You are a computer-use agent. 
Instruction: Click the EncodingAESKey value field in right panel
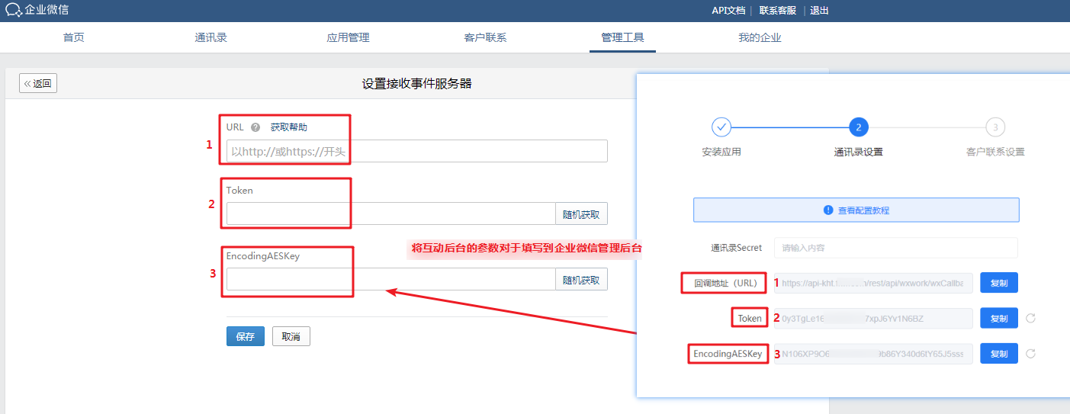point(873,354)
